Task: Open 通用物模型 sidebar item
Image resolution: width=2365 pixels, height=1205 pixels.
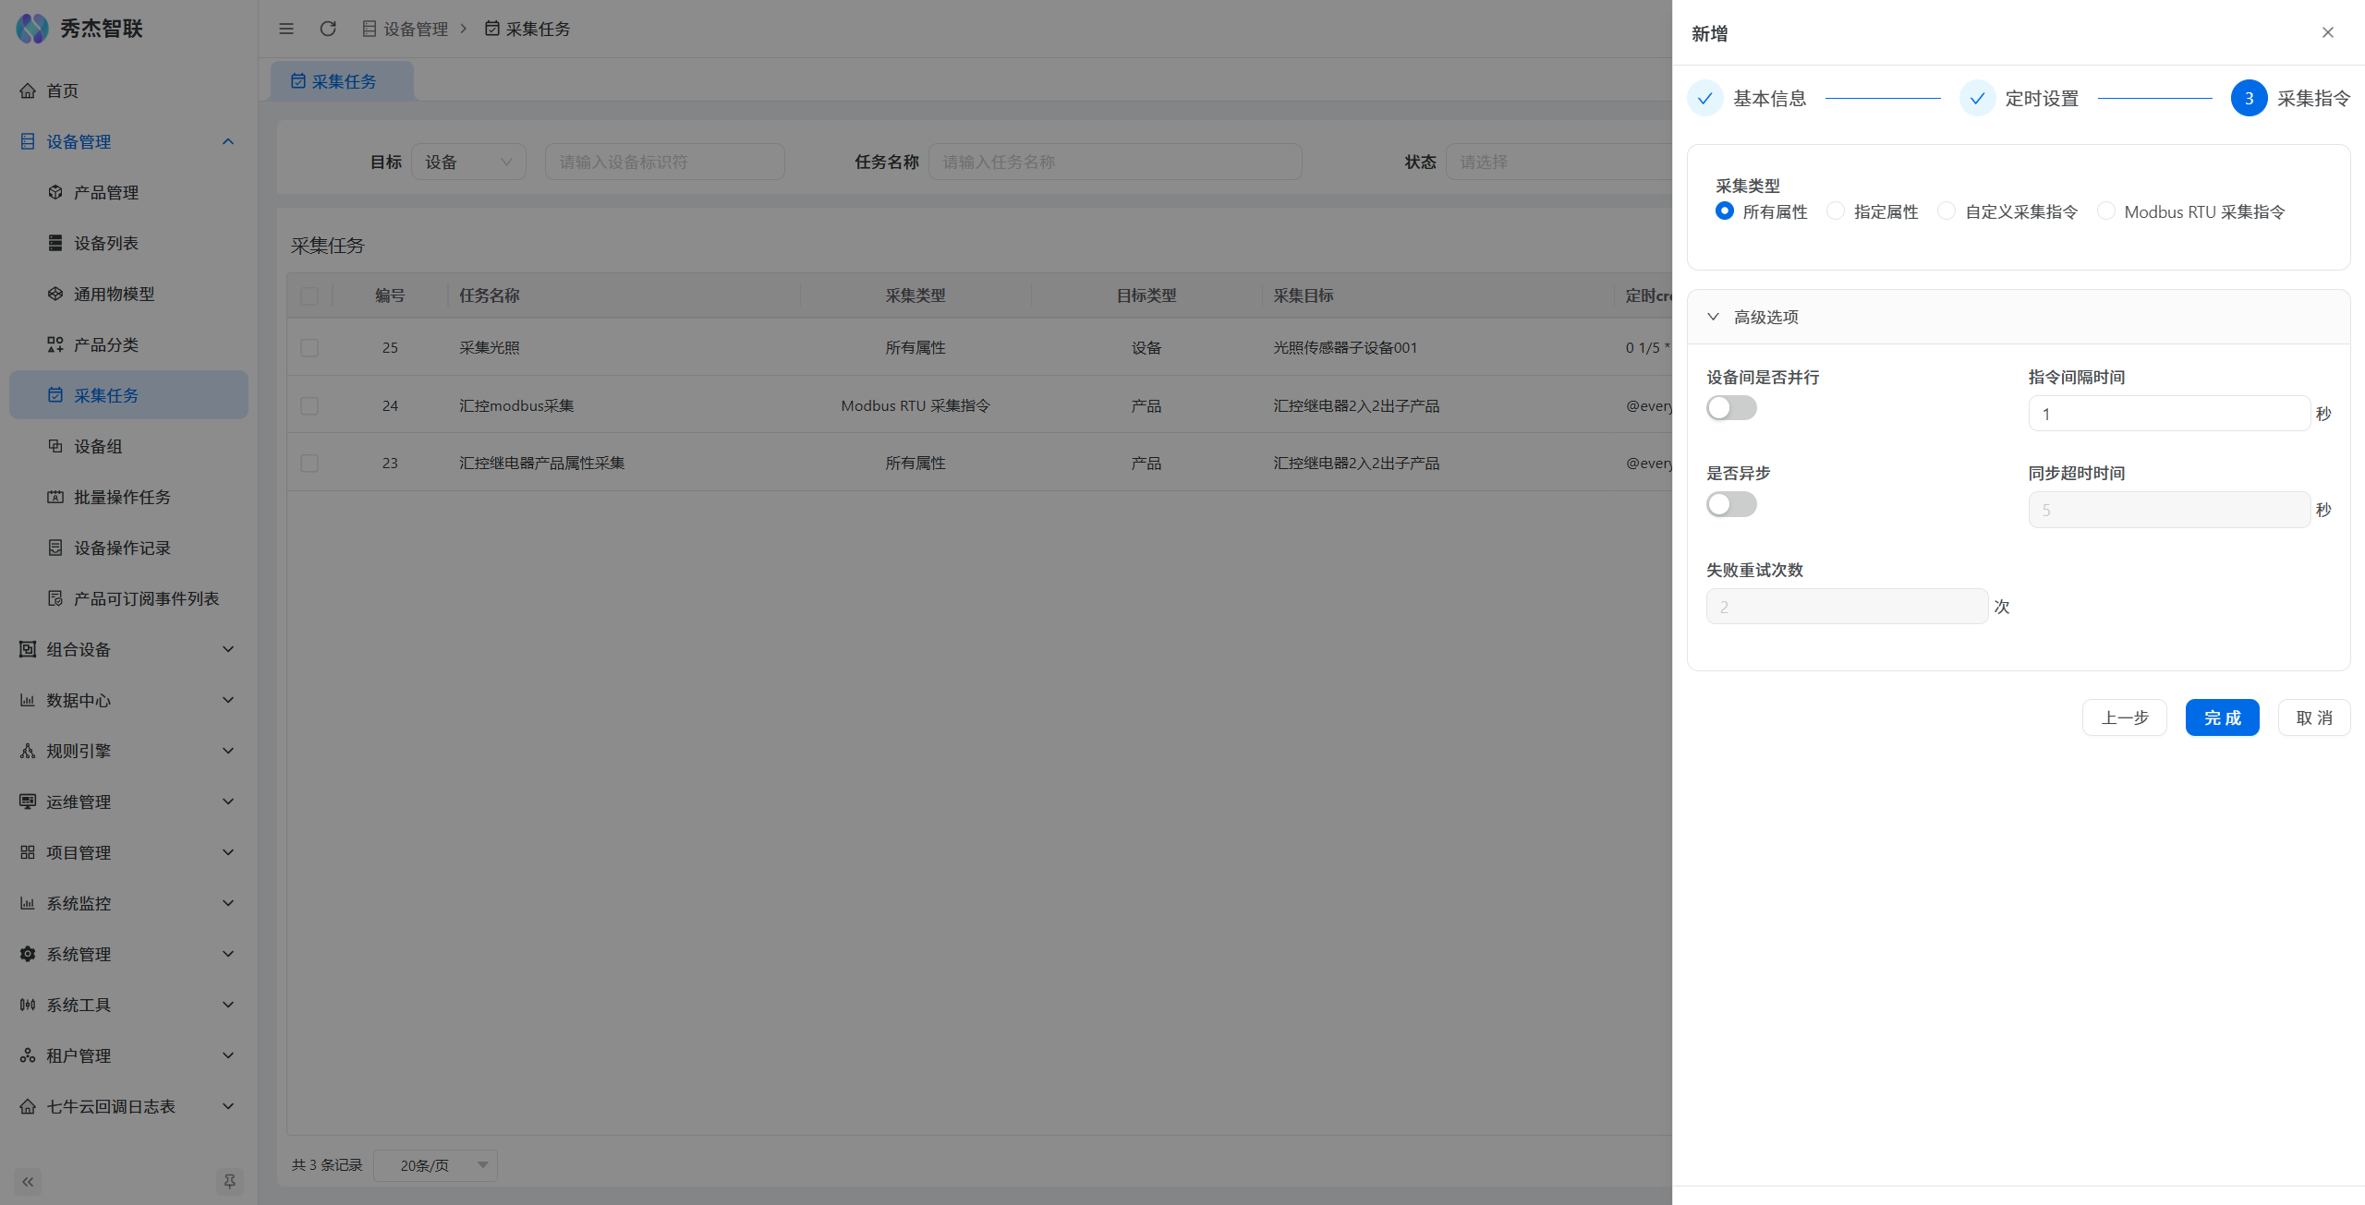Action: click(x=114, y=294)
